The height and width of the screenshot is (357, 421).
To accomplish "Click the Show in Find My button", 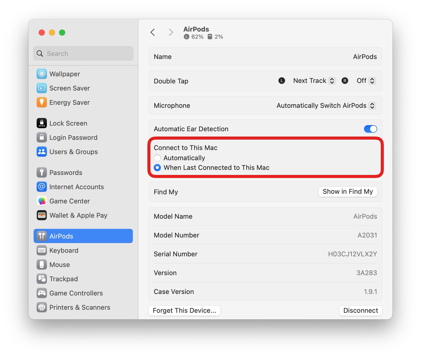I will tap(347, 191).
